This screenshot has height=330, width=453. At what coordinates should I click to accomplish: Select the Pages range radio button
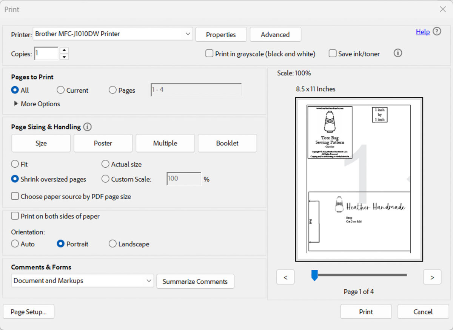[x=112, y=90]
